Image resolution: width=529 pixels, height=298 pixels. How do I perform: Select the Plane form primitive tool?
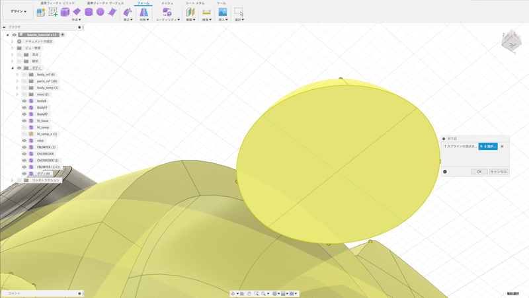pos(77,12)
